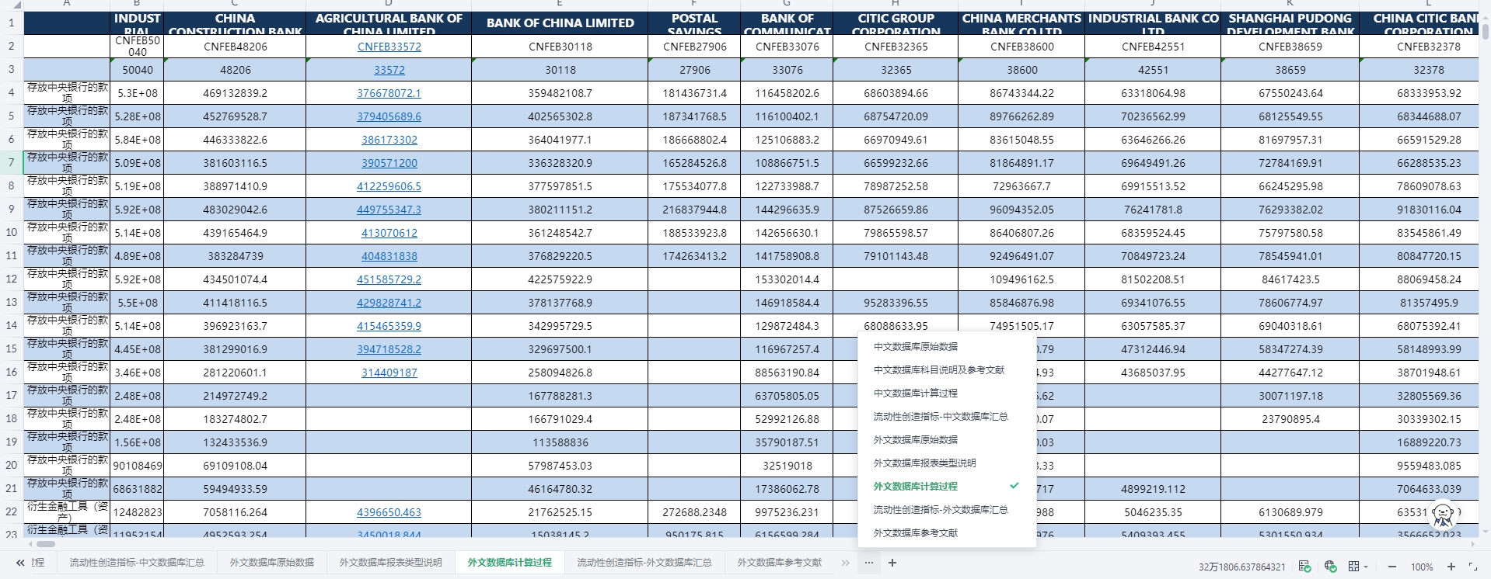This screenshot has width=1491, height=579.
Task: Select row 7 header
Action: point(12,163)
